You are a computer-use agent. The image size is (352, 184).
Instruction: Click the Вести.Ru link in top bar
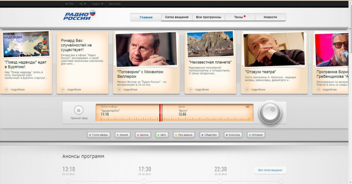point(115,4)
